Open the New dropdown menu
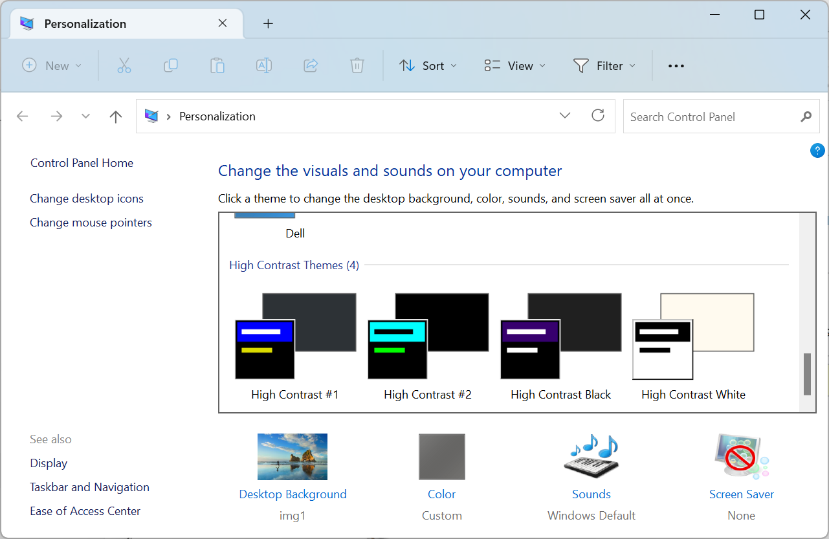The height and width of the screenshot is (539, 829). point(52,65)
